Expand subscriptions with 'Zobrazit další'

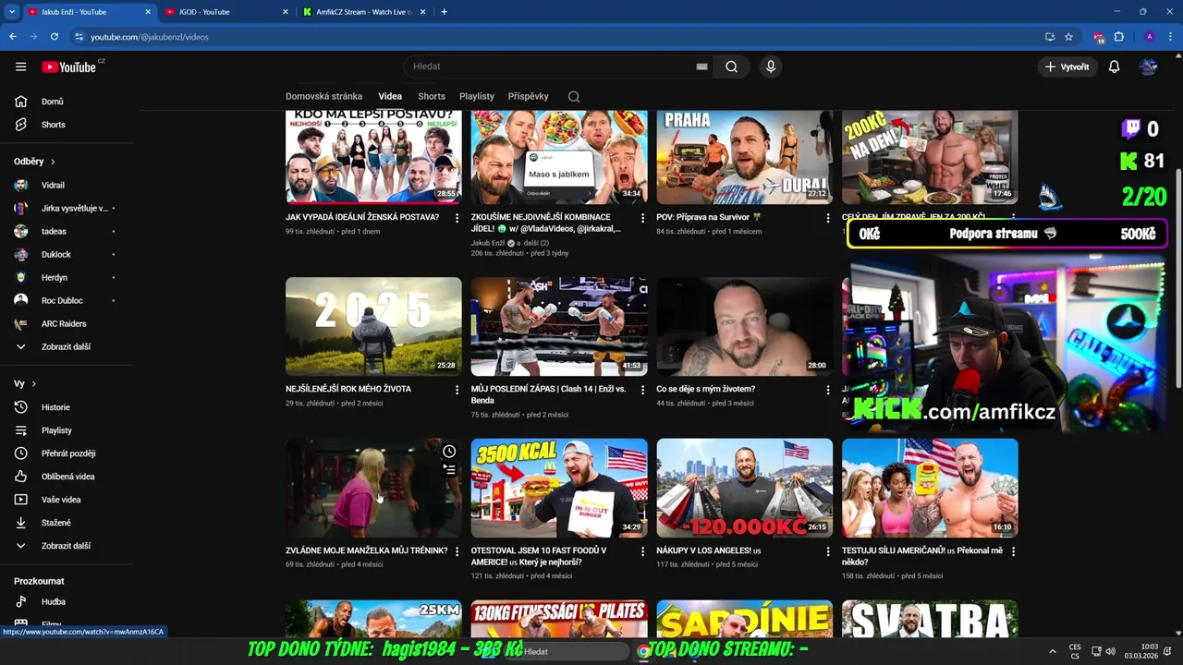67,346
